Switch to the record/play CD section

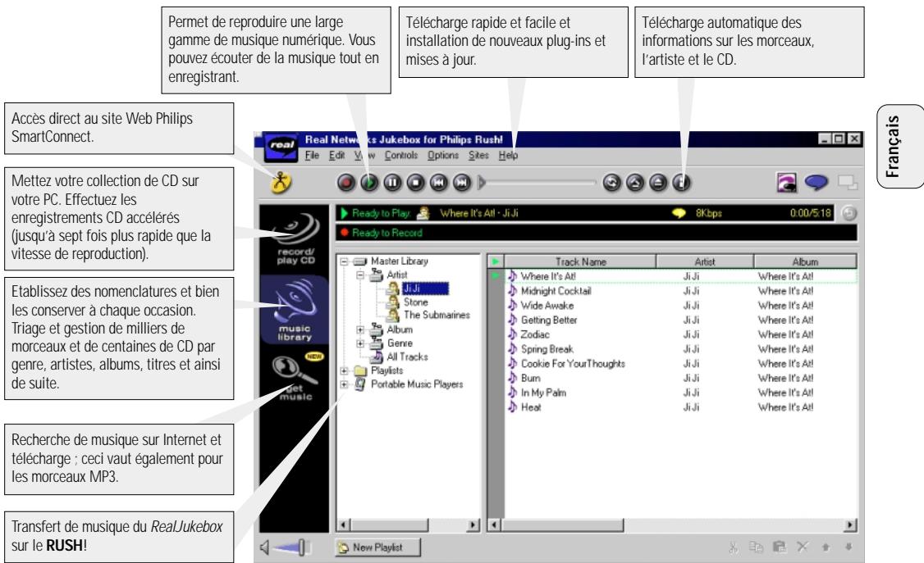295,238
